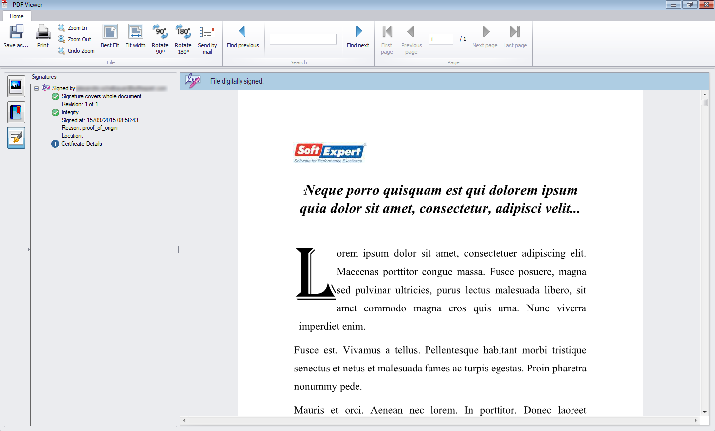This screenshot has height=431, width=715.
Task: Open Certificate Details for the signature
Action: 81,144
